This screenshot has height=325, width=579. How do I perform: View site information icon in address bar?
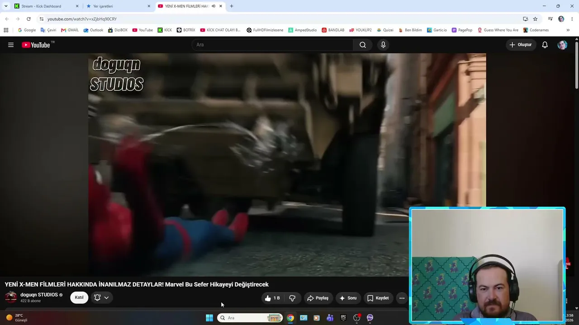click(x=42, y=19)
